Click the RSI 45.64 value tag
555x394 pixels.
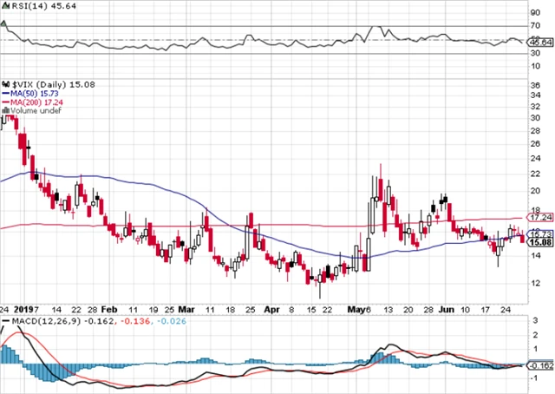(x=539, y=41)
